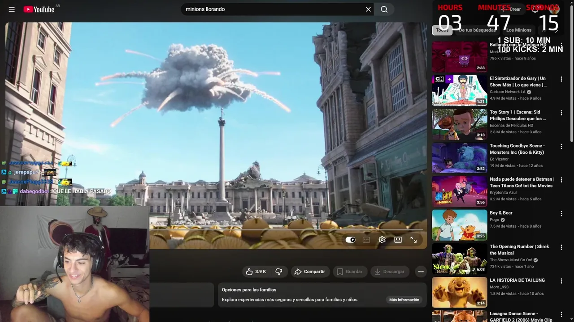
Task: Visit Moro_993 channel name
Action: (499, 287)
